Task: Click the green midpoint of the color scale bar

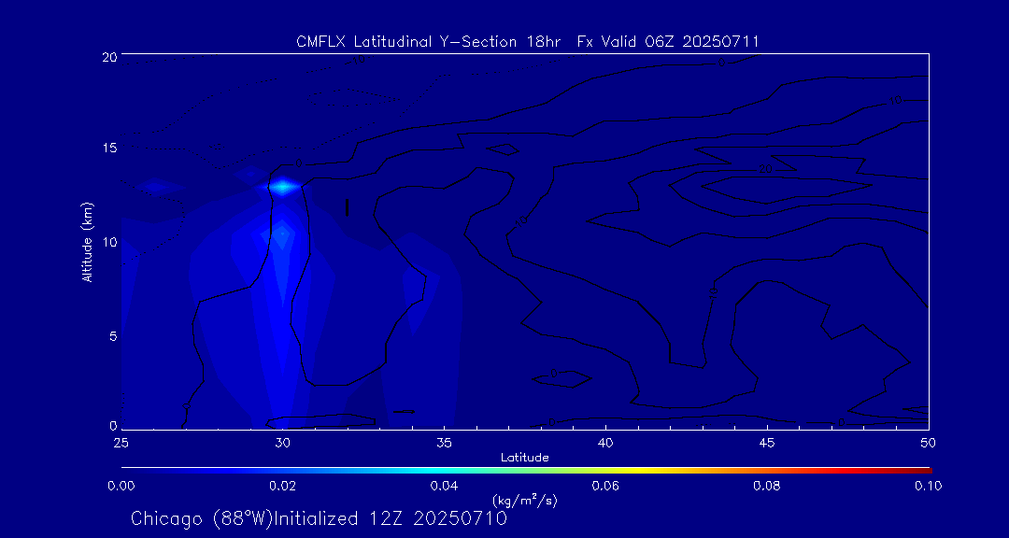Action: (525, 471)
